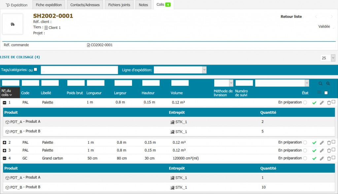Toggle the 'ou' checkbox beside Tags/catégories

[x=36, y=69]
